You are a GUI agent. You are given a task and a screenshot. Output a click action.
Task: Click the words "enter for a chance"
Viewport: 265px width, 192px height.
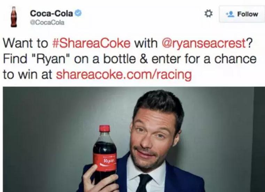(204, 59)
